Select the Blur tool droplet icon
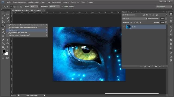Viewport: 174px width, 97px height. [x=3, y=36]
